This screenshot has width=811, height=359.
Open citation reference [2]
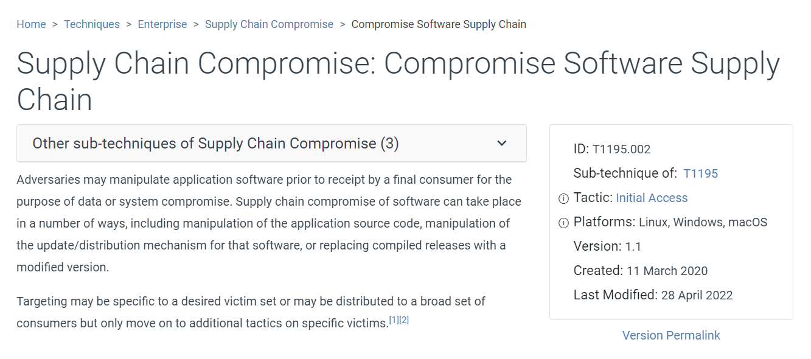pyautogui.click(x=404, y=320)
